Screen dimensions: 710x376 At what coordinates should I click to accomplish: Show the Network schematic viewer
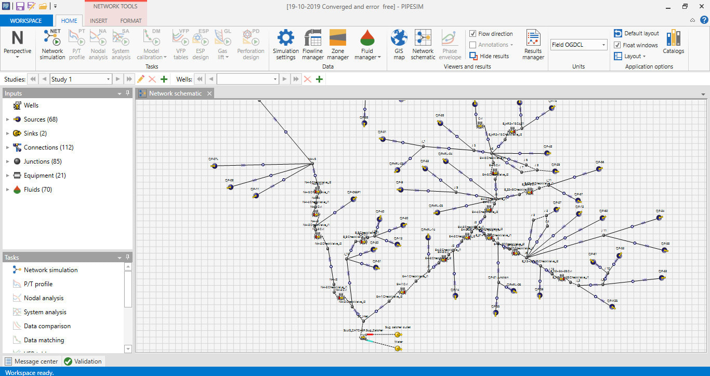(423, 45)
